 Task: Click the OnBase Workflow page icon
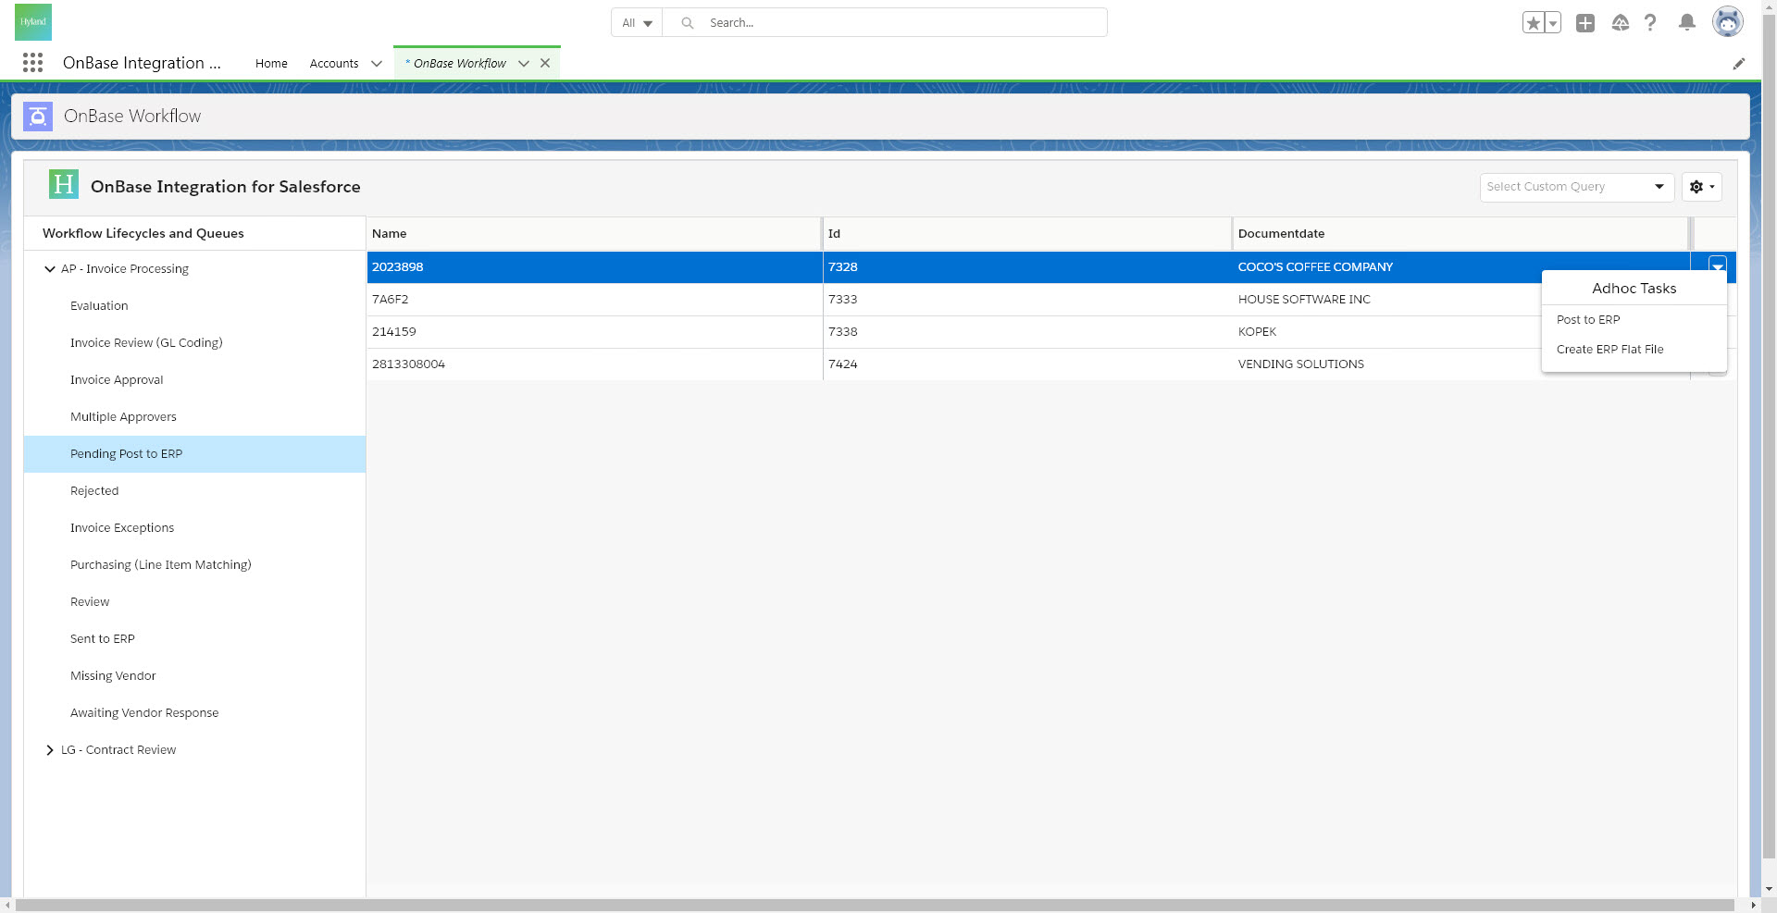click(x=38, y=117)
